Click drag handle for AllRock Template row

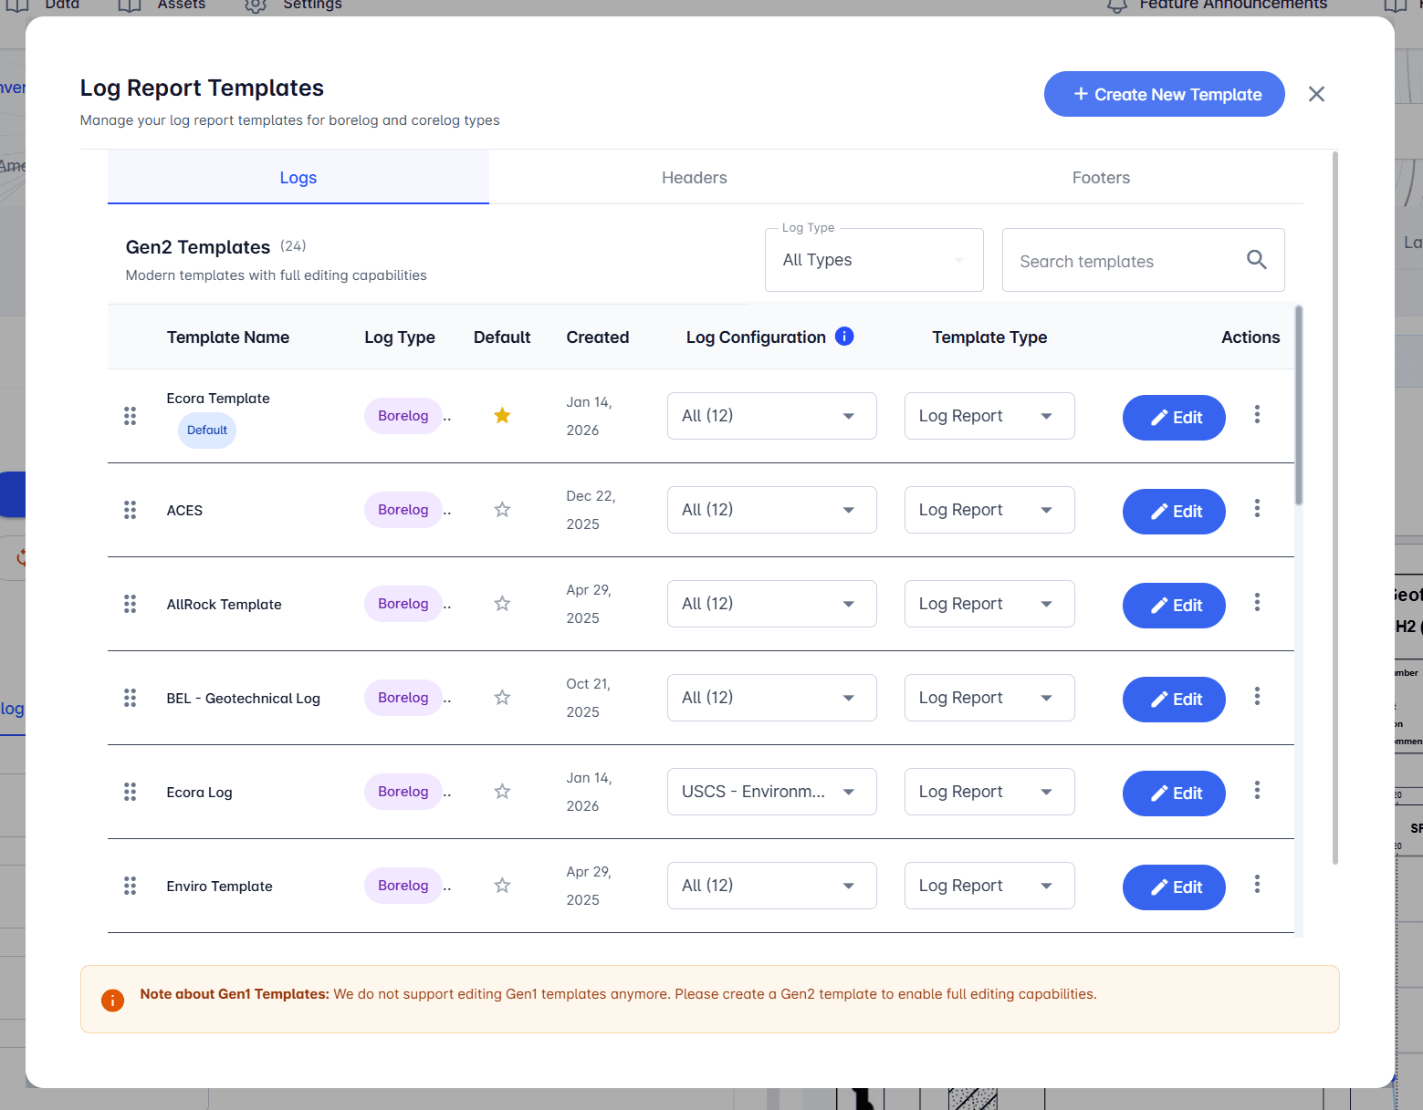tap(131, 604)
